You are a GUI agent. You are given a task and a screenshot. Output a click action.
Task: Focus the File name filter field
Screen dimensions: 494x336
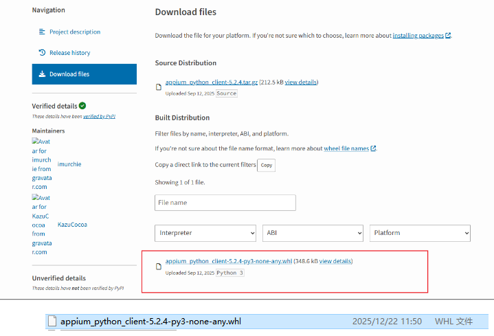(x=225, y=203)
